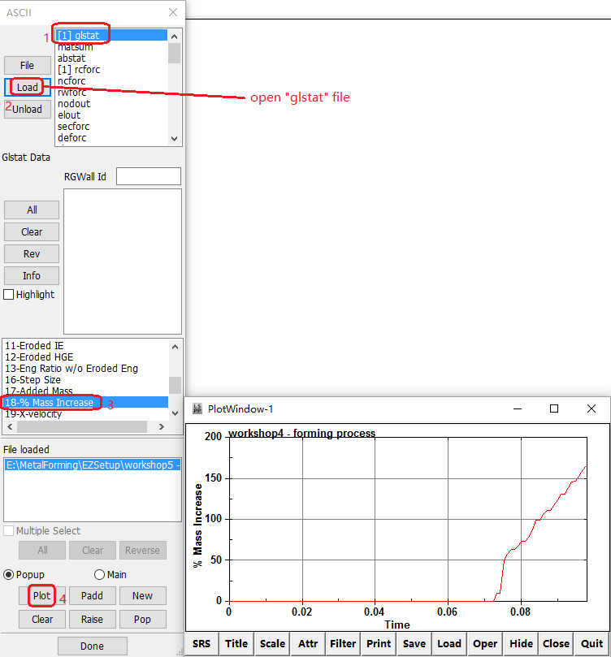This screenshot has width=611, height=657.
Task: Click inside the RGWall Id input field
Action: (x=149, y=176)
